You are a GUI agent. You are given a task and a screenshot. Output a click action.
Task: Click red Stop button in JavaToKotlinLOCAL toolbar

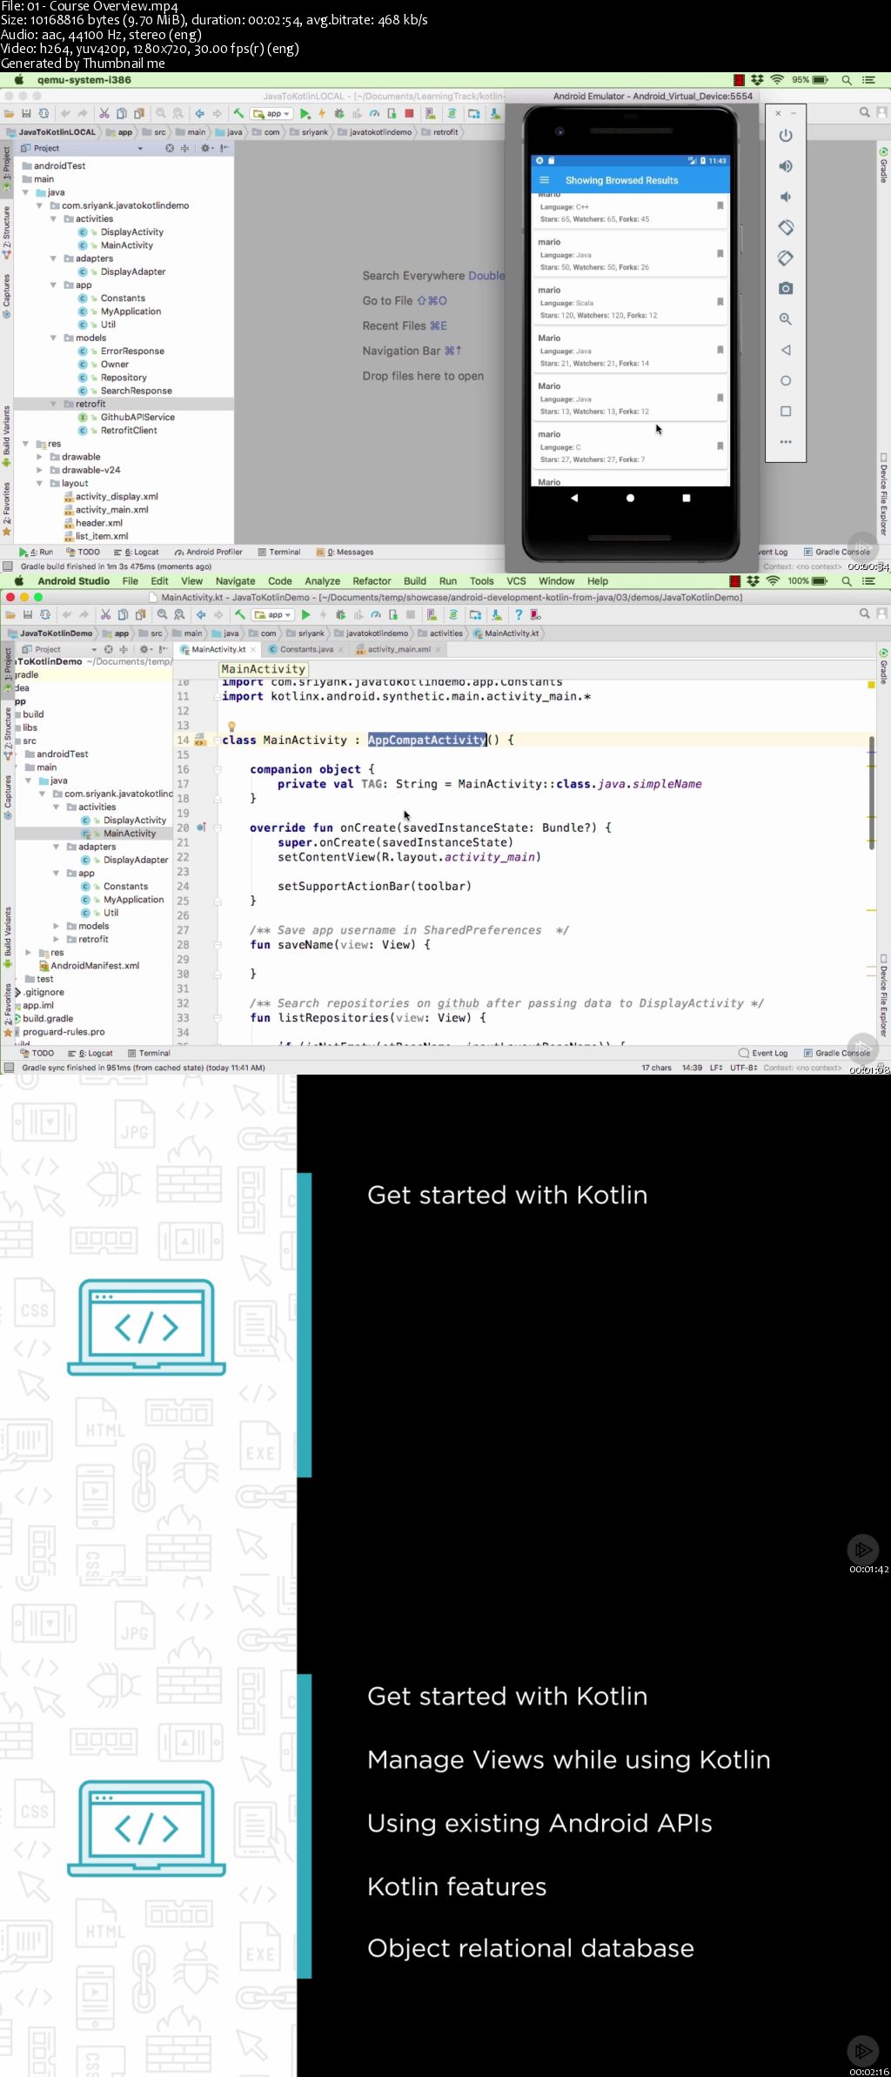tap(409, 114)
